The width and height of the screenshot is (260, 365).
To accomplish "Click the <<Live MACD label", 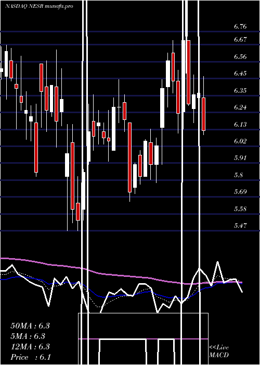I will [x=219, y=351].
